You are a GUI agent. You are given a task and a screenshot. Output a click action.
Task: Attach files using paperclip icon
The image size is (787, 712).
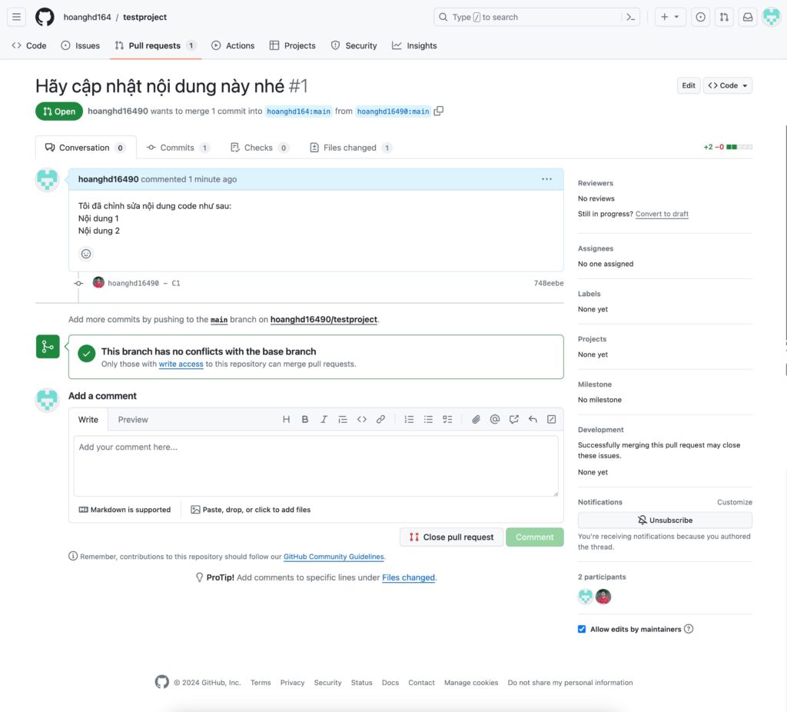(476, 419)
